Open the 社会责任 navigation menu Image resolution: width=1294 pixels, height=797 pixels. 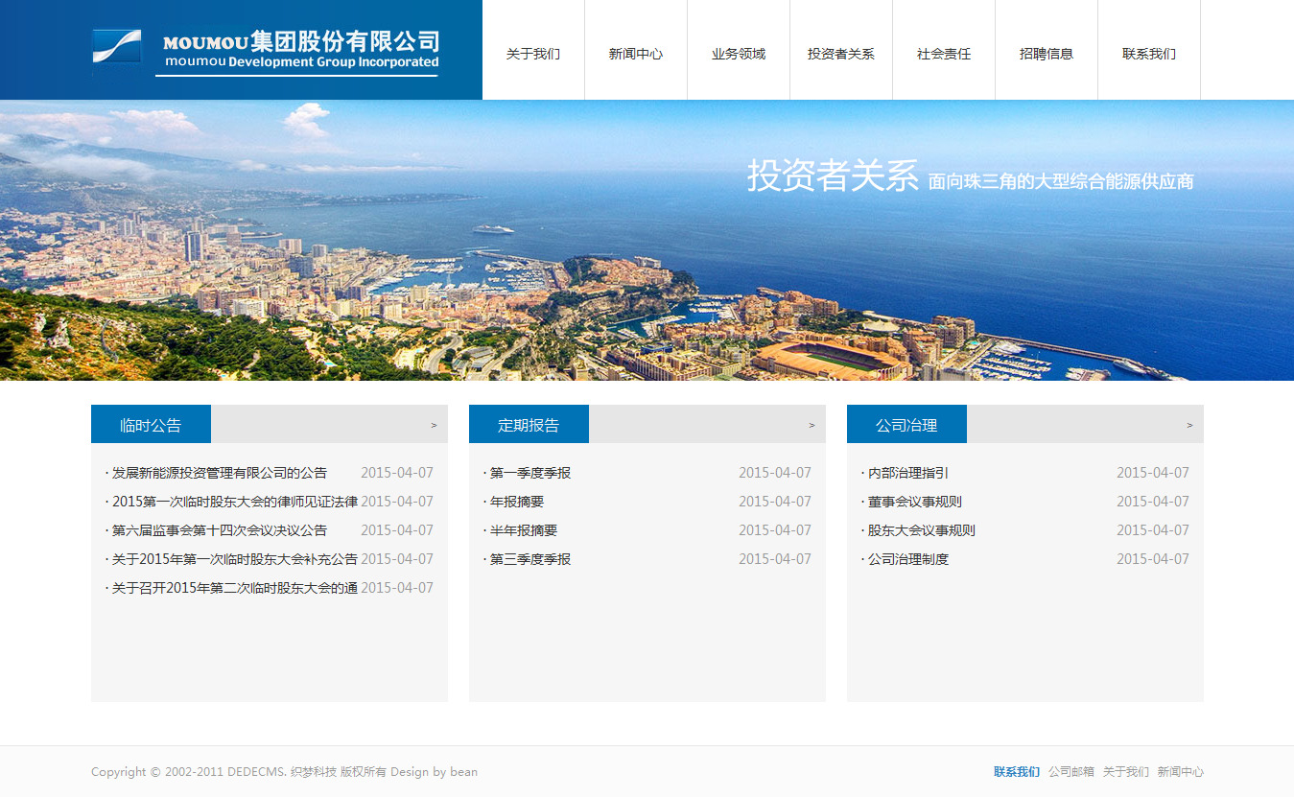pyautogui.click(x=944, y=54)
